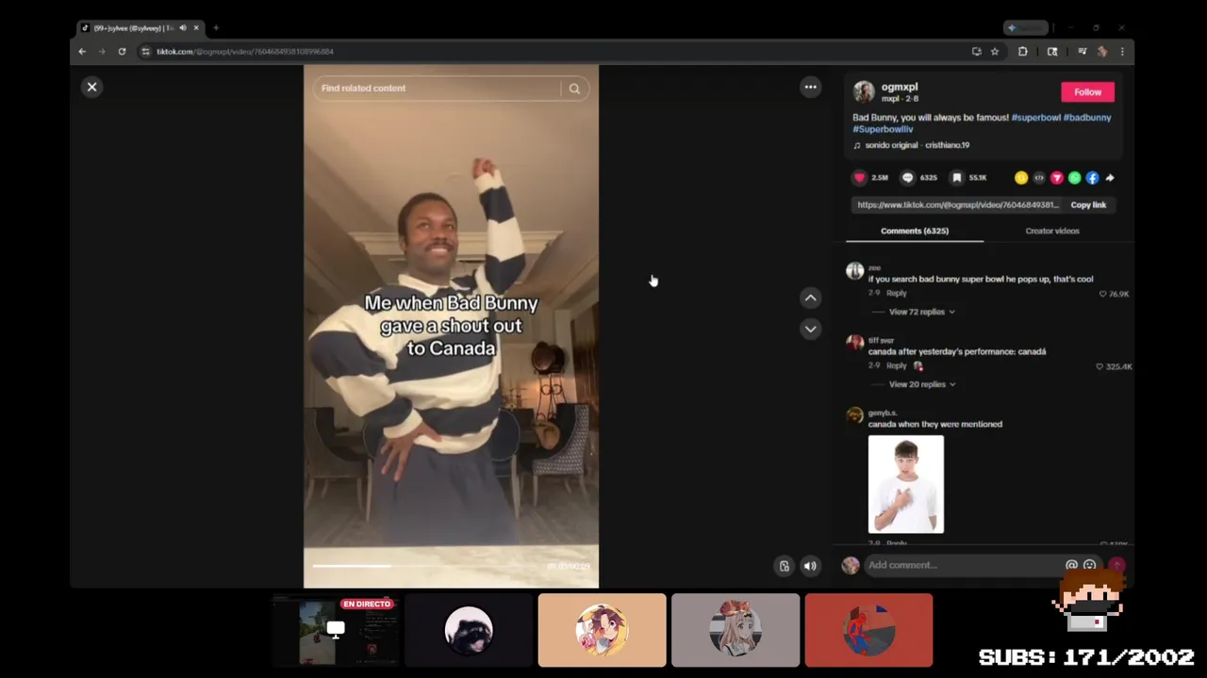Go back with the browser back arrow
Screen dimensions: 1207x678
pos(82,52)
